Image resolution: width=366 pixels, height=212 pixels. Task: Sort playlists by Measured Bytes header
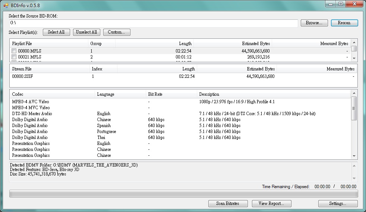(x=311, y=44)
